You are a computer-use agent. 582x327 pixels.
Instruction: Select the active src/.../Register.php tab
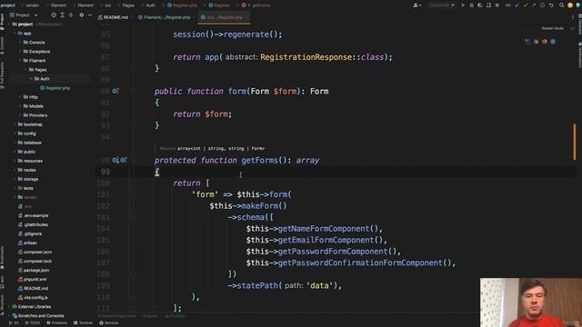pos(225,17)
